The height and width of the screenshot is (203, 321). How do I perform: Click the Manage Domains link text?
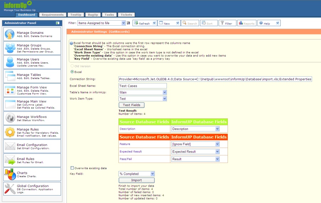[30, 33]
